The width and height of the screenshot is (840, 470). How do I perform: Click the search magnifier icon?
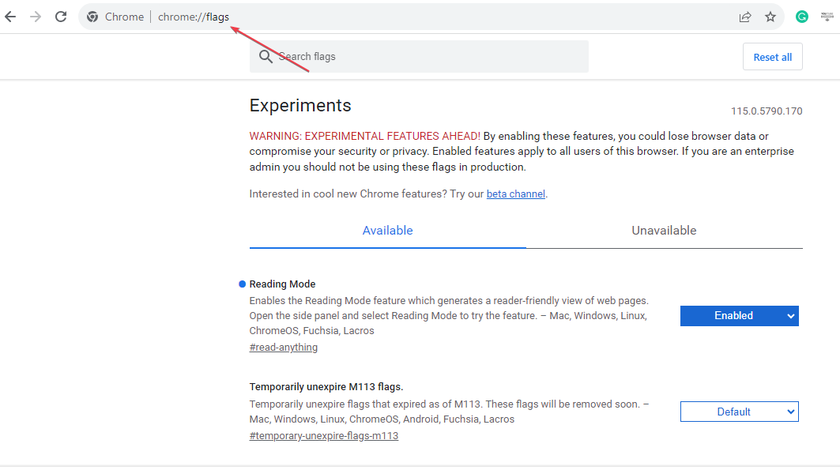click(x=266, y=57)
